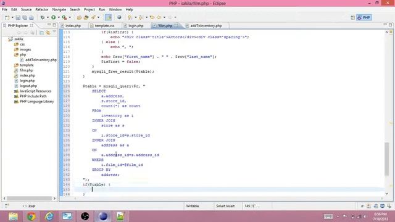395x222 pixels.
Task: Select the sakila project node
Action: pos(19,39)
